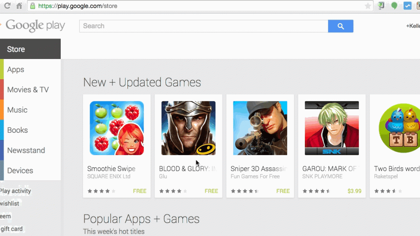Viewport: 420px width, 236px height.
Task: Click the $3.99 price on GAROU
Action: [x=354, y=191]
